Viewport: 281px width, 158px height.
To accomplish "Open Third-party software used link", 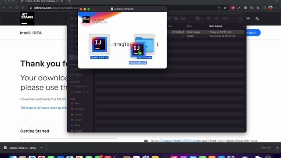I will point(43,108).
